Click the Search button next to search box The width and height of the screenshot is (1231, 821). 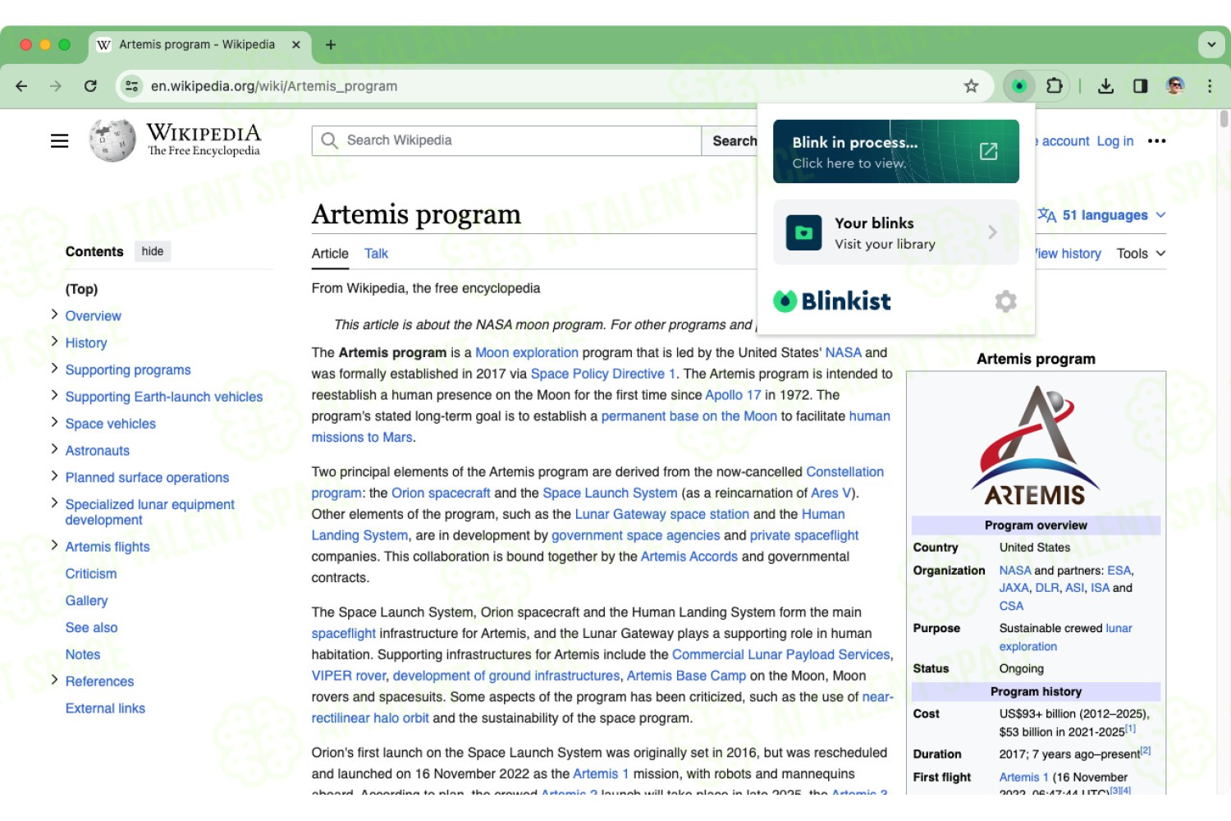[x=730, y=140]
